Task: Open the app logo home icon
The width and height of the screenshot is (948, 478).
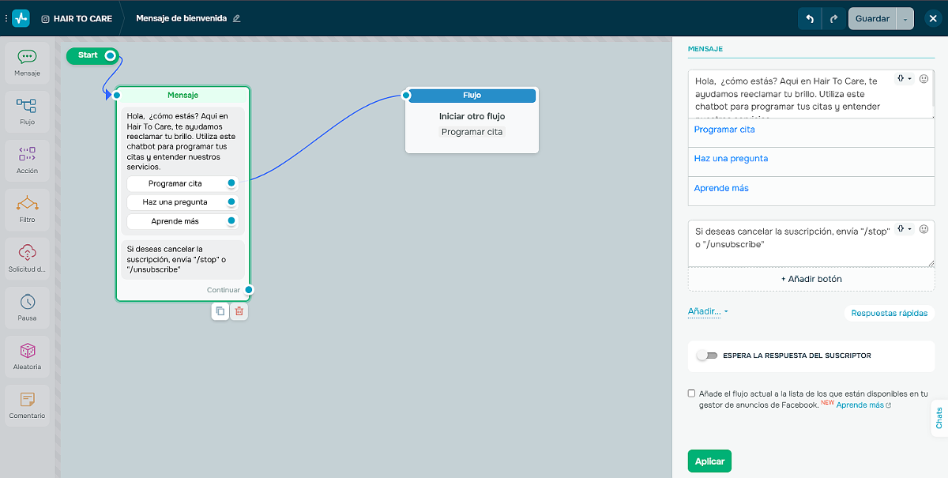Action: pos(21,18)
